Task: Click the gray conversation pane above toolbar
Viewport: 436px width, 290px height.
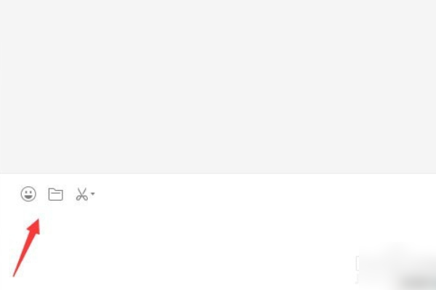Action: 218,86
